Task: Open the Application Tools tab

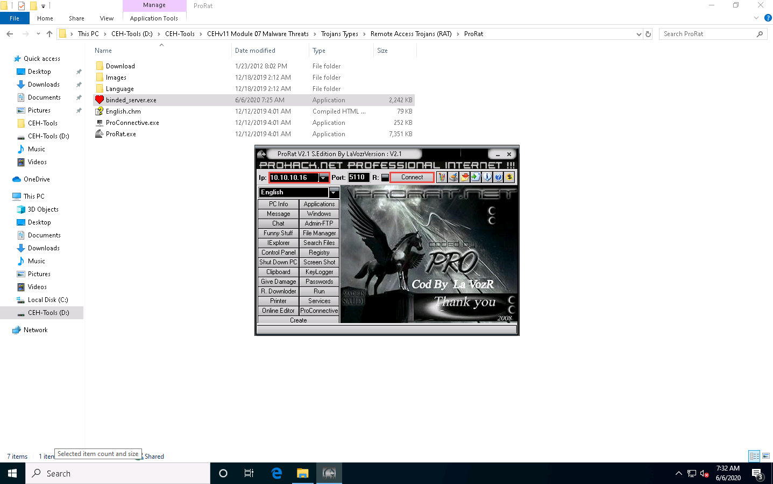Action: point(154,18)
